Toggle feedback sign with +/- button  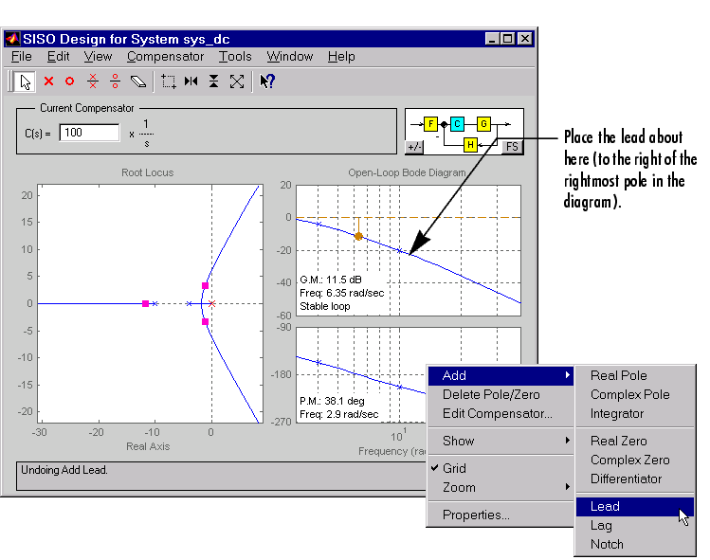[415, 147]
